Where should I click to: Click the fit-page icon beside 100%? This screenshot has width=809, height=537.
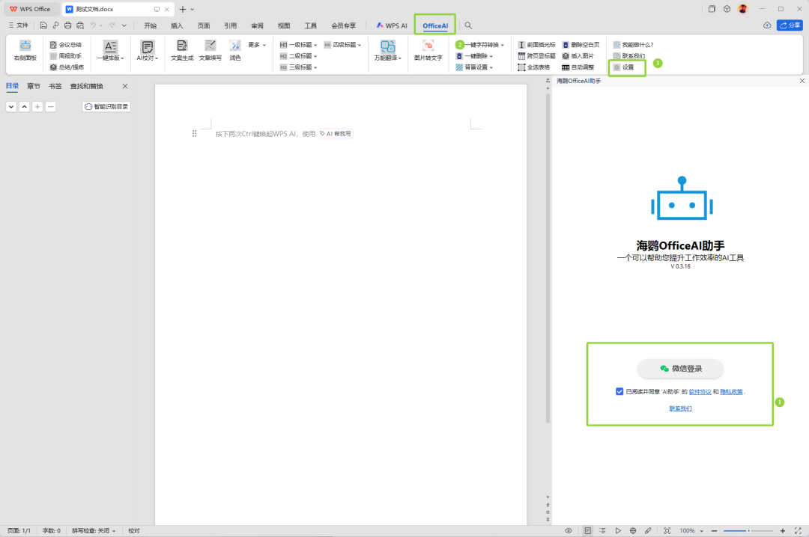pos(667,531)
